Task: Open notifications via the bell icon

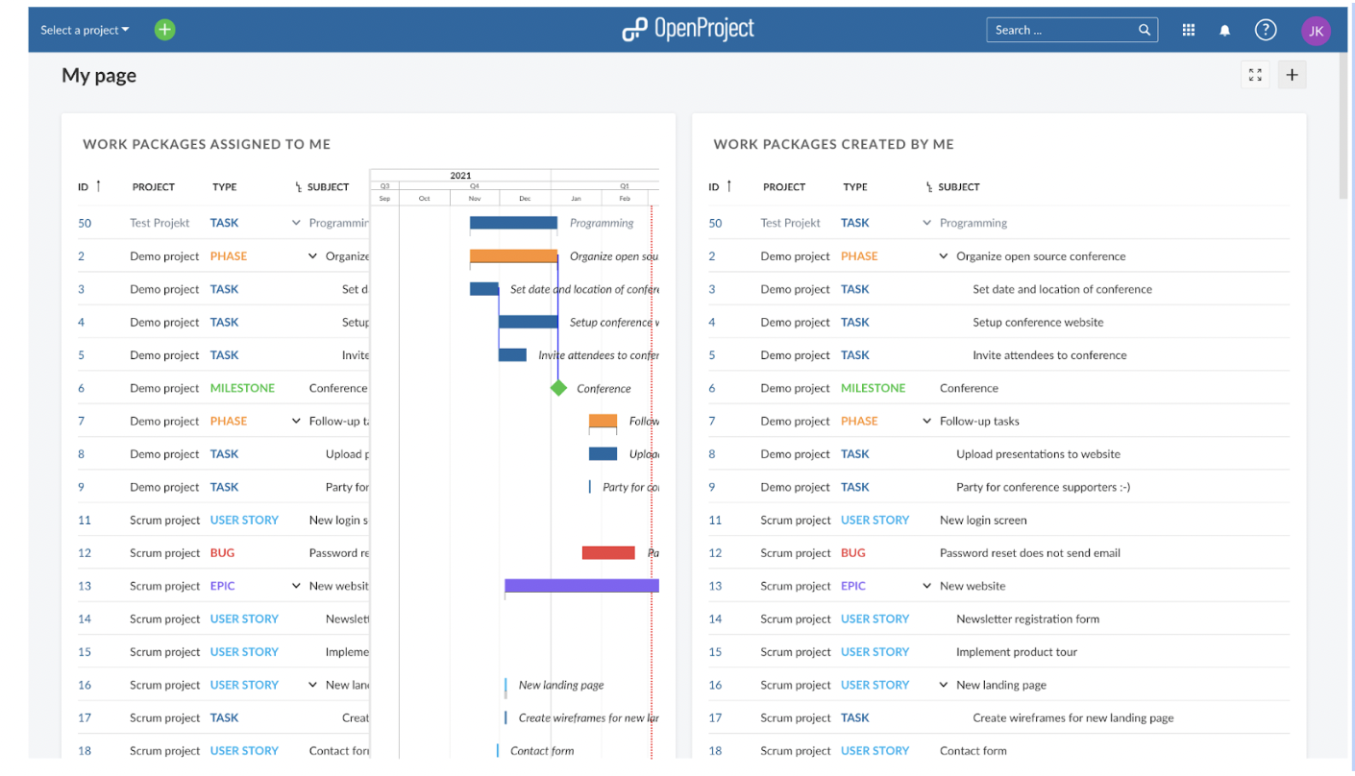Action: pos(1224,30)
